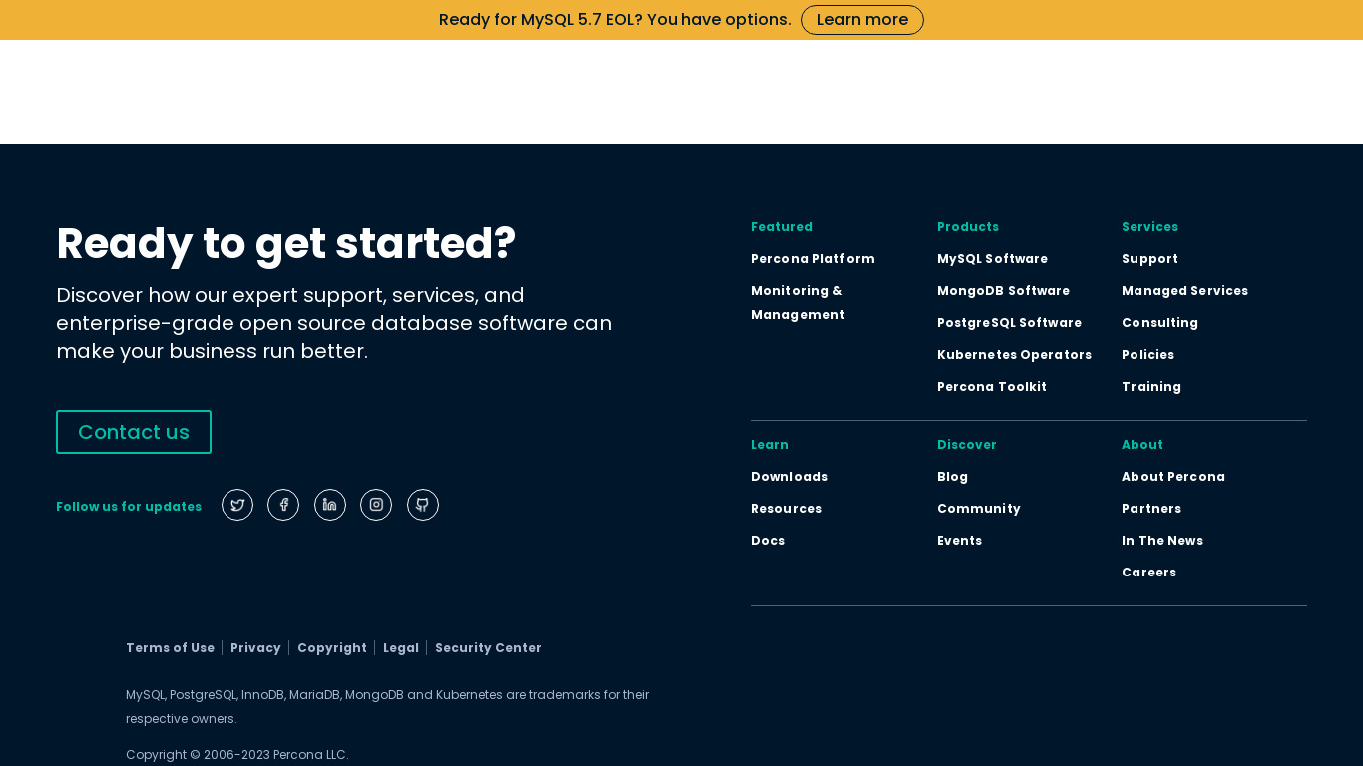Open In The News link
This screenshot has width=1363, height=766.
coord(1162,541)
